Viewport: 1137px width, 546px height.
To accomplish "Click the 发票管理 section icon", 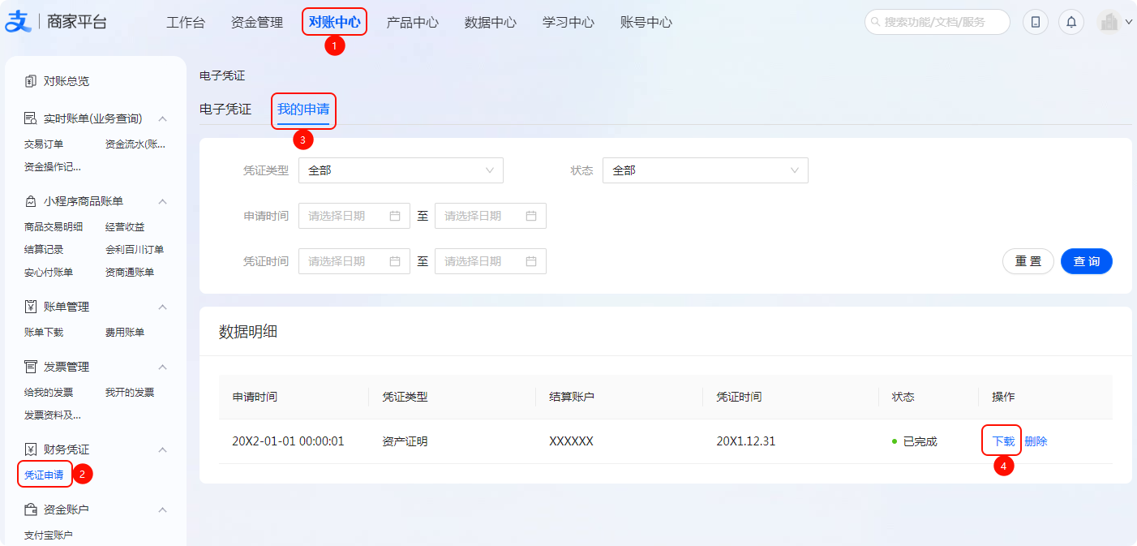I will point(31,367).
